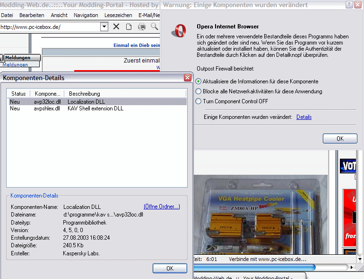
Task: Click the 'Programmbibliothek' Dateityp value
Action: pos(85,223)
